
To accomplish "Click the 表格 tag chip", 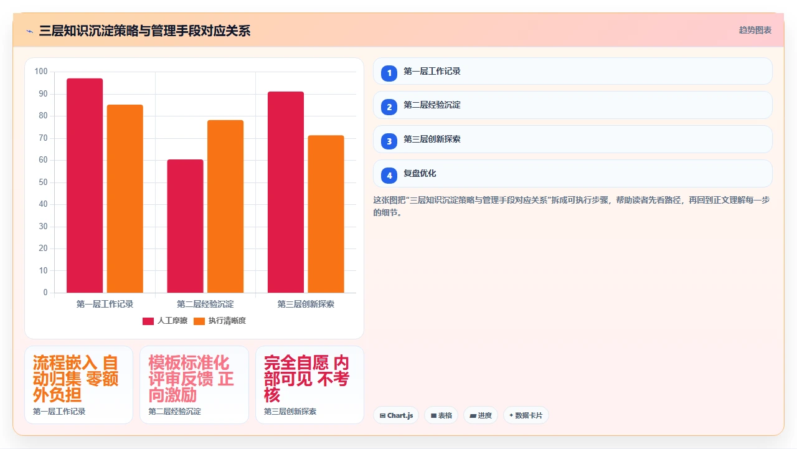I will point(441,415).
